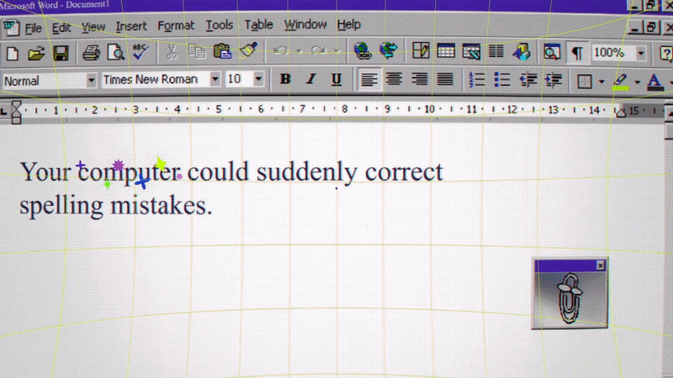Screen dimensions: 673x378
Task: Print the document with the printer icon
Action: (x=91, y=53)
